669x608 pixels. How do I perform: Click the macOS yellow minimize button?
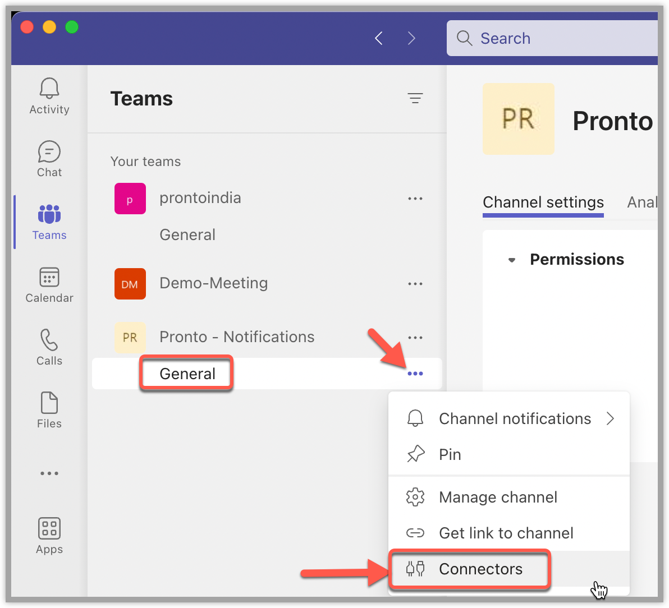click(49, 27)
